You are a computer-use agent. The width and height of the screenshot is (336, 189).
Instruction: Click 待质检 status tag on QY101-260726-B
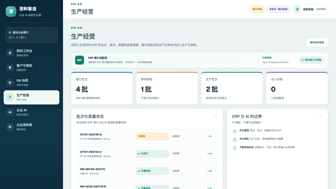[x=152, y=136]
